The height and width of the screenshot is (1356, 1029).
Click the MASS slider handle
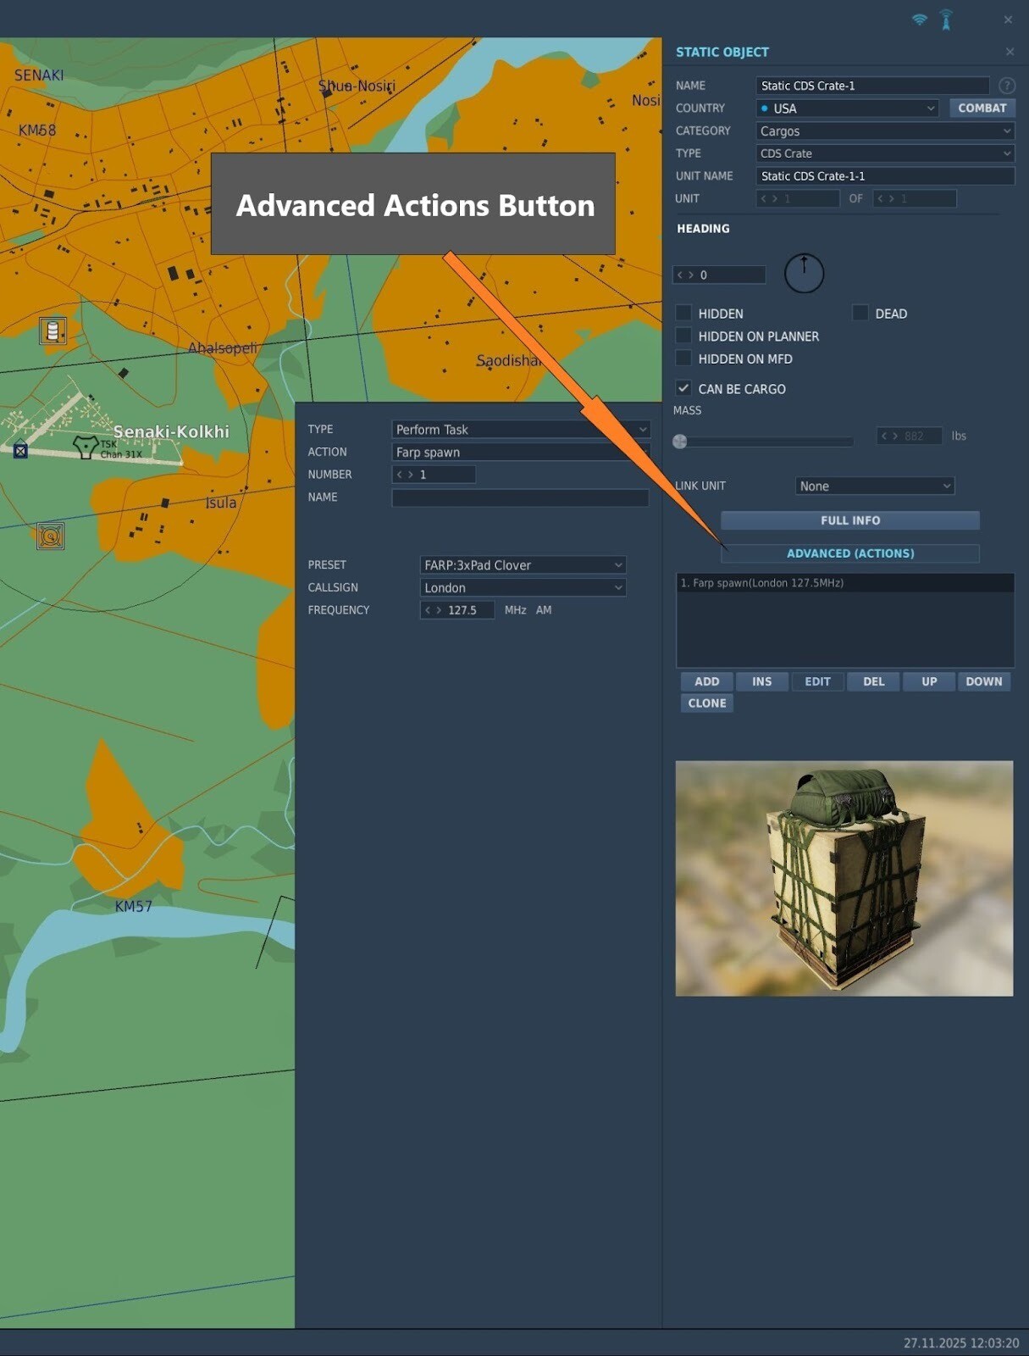[679, 441]
